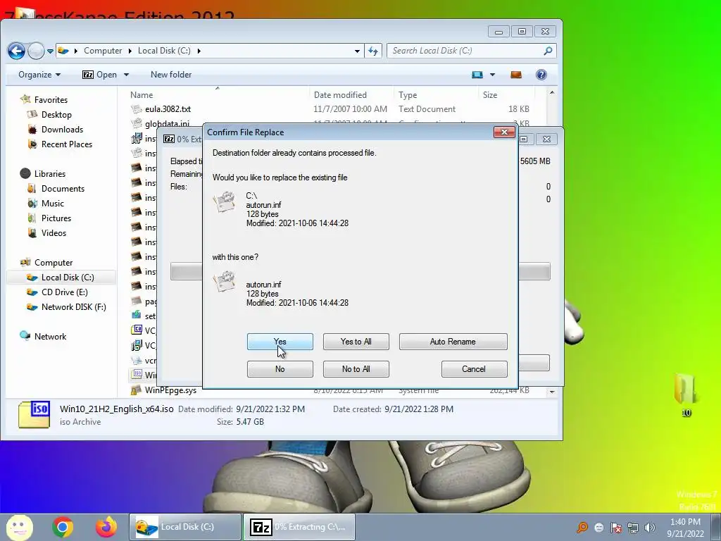
Task: Click Local Disk (C:) breadcrumb segment
Action: [x=164, y=51]
